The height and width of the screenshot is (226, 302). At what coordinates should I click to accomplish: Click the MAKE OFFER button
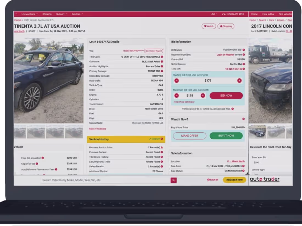pyautogui.click(x=189, y=136)
